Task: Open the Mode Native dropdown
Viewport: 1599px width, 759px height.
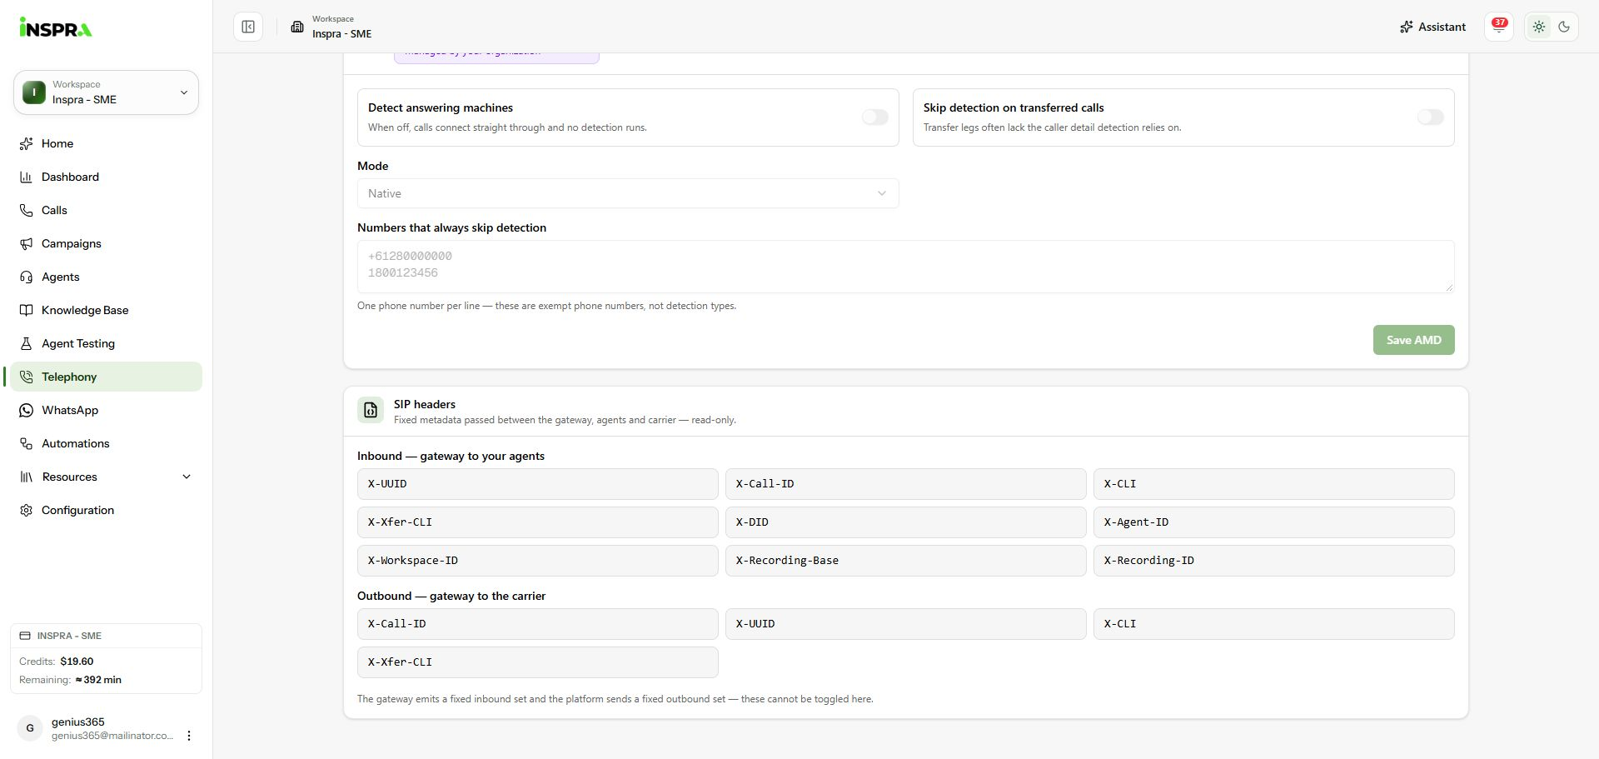Action: click(x=628, y=193)
